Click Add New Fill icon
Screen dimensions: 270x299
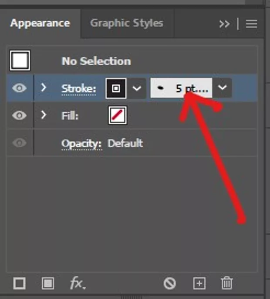pos(48,284)
